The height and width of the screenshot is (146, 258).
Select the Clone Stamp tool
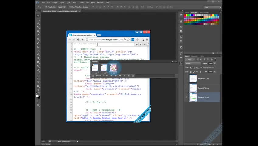point(38,47)
